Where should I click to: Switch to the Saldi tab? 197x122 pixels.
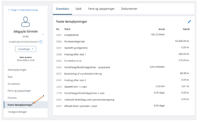click(x=78, y=9)
